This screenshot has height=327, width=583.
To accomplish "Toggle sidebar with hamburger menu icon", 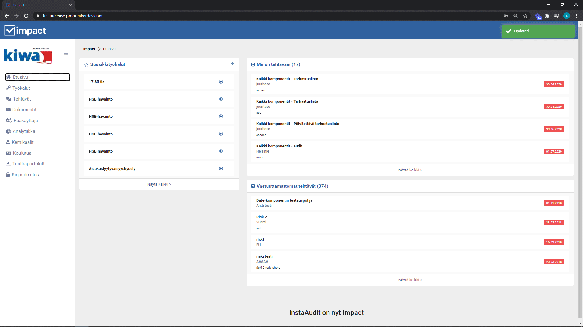I will tap(66, 53).
